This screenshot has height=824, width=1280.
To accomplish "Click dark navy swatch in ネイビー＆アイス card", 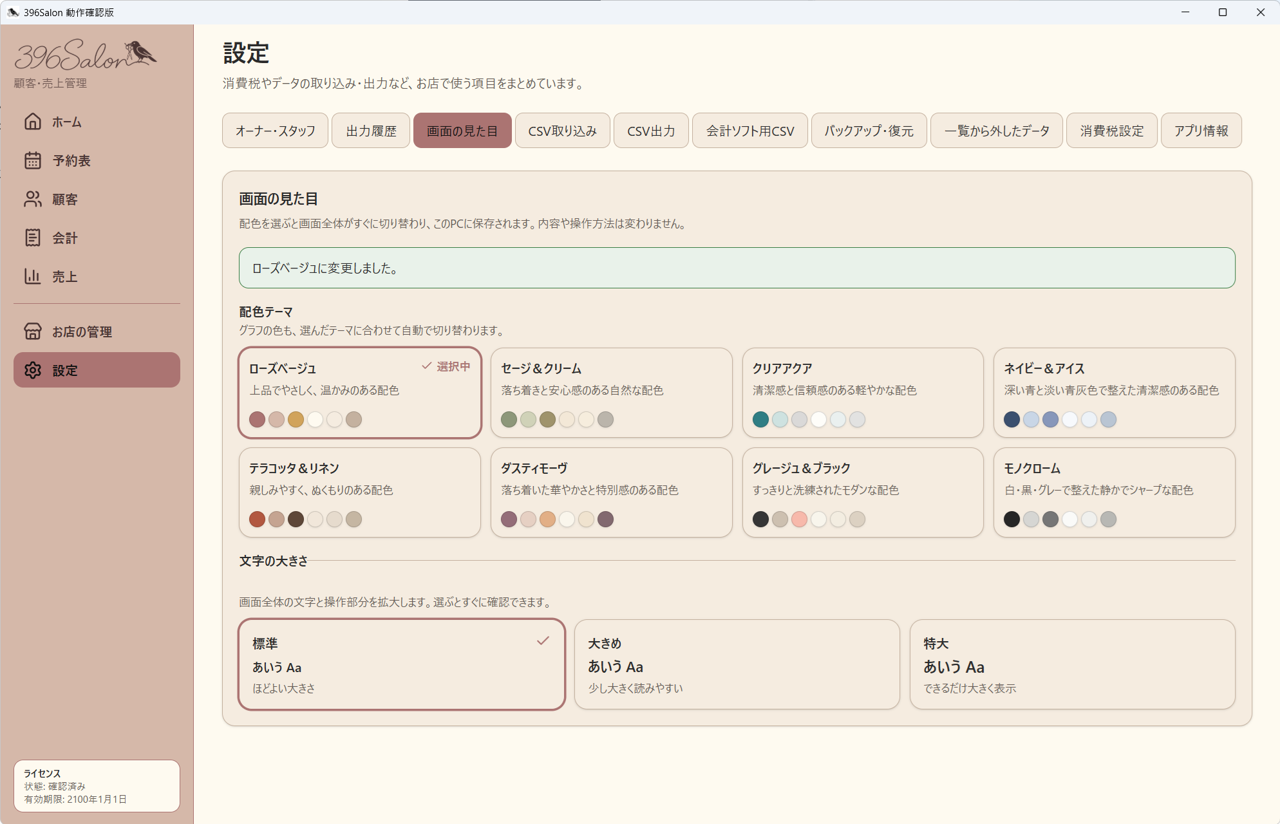I will pyautogui.click(x=1012, y=420).
